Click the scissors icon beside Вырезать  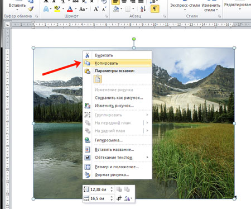pos(87,55)
